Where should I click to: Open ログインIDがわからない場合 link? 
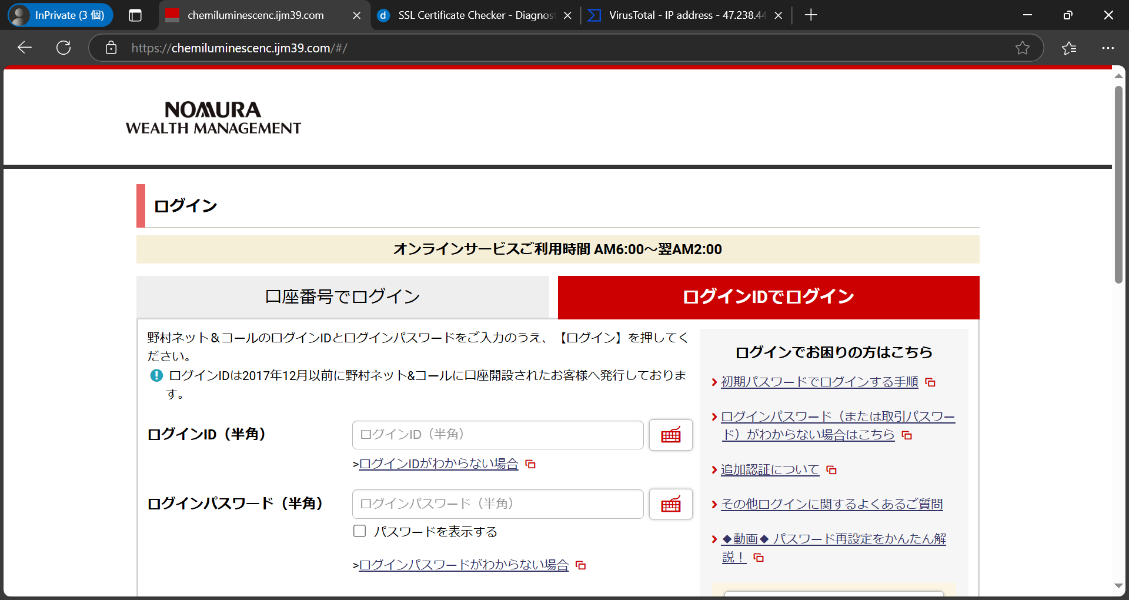pos(439,464)
